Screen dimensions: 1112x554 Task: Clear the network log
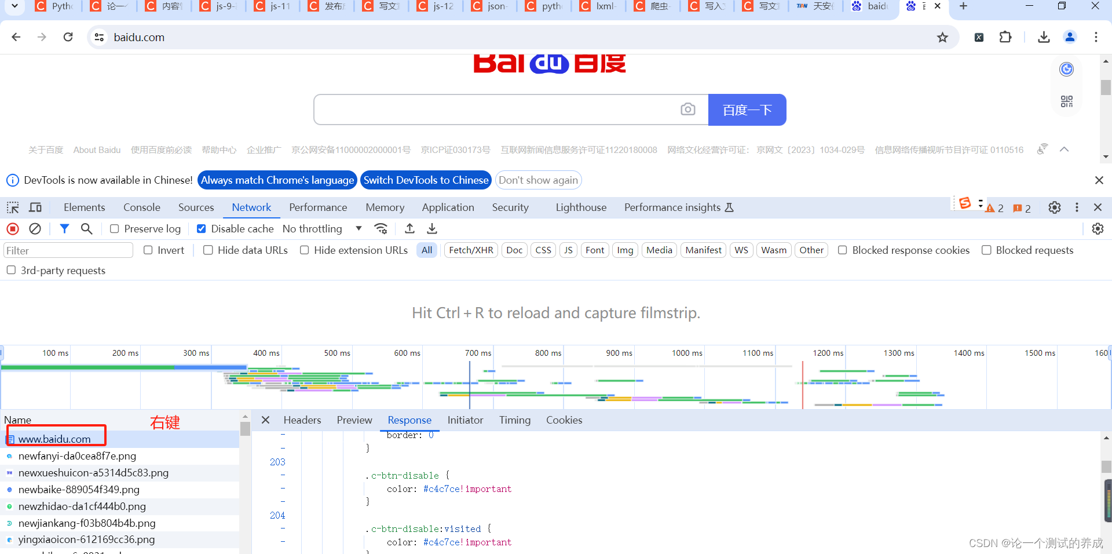tap(35, 229)
